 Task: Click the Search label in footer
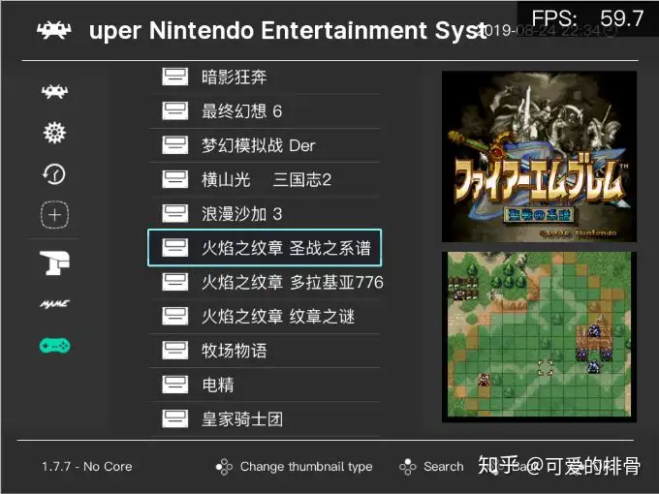pyautogui.click(x=444, y=467)
